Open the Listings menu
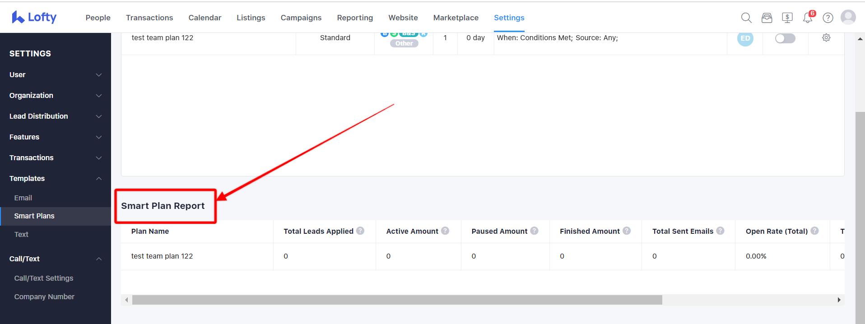 (x=251, y=18)
